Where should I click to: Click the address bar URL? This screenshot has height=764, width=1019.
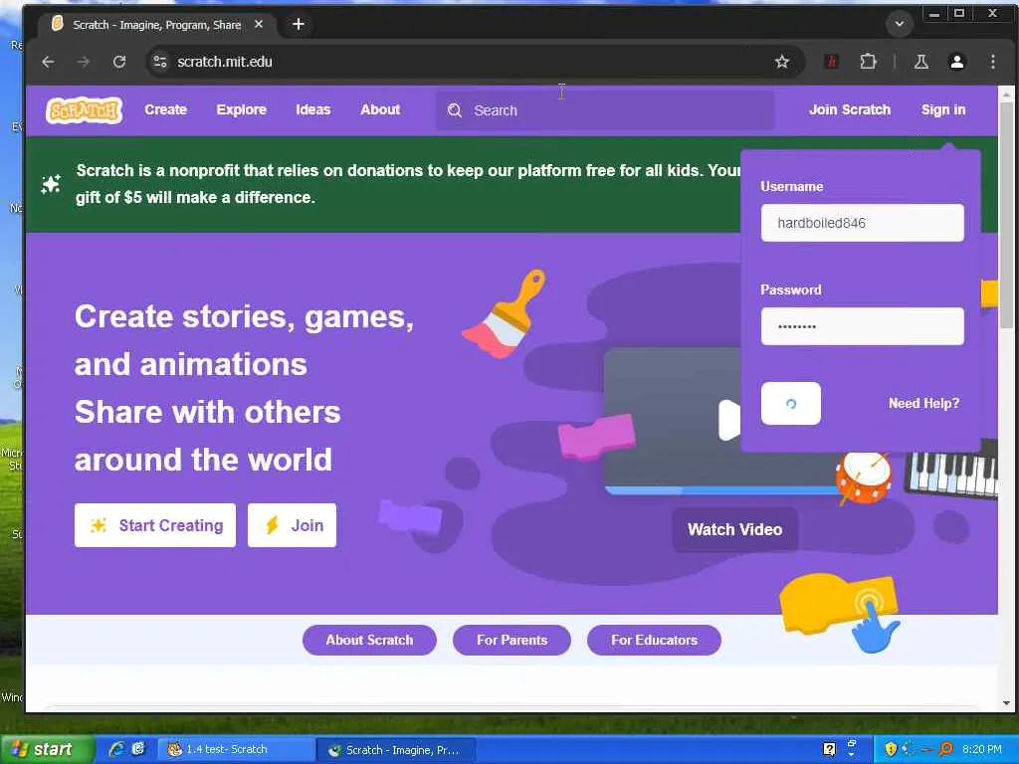coord(224,62)
